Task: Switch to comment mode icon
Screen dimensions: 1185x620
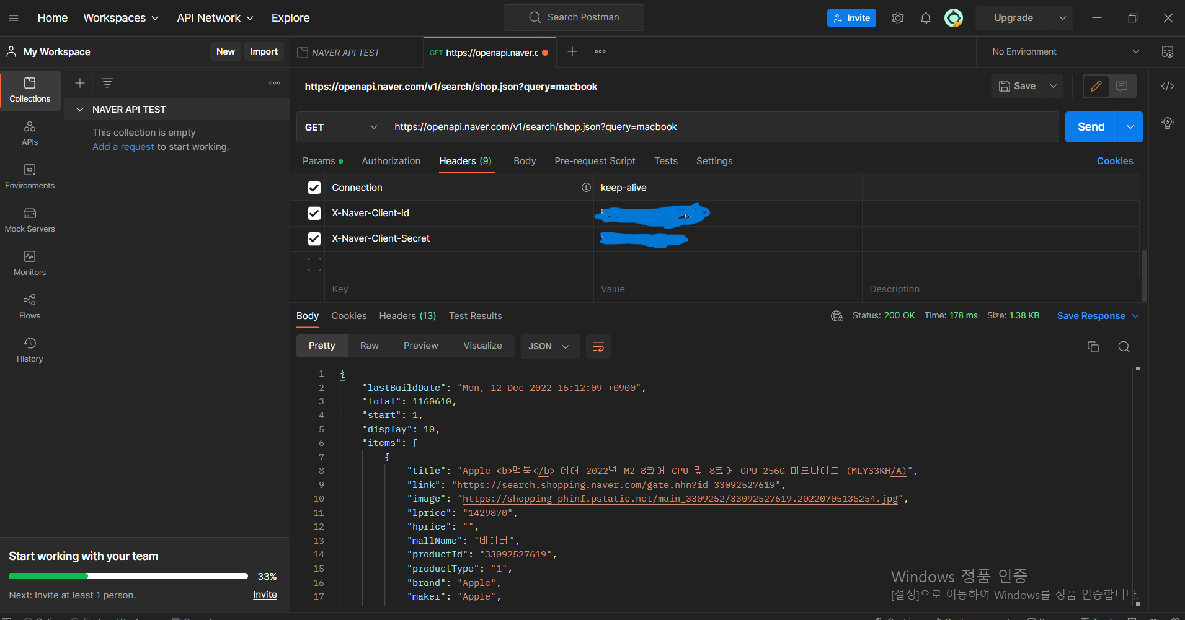Action: (x=1122, y=86)
